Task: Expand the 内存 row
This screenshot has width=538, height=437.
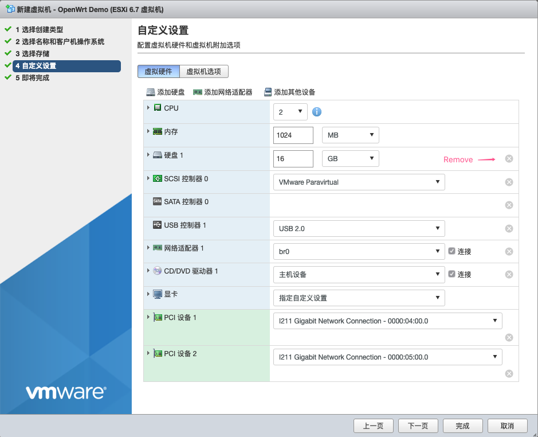Action: [x=148, y=131]
